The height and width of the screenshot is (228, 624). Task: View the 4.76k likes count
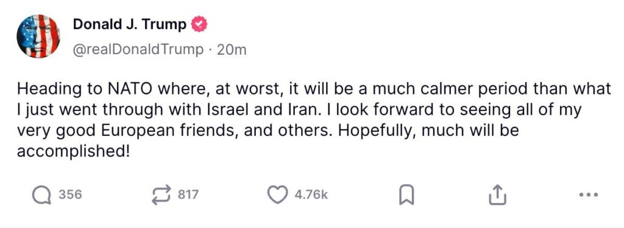[x=311, y=195]
